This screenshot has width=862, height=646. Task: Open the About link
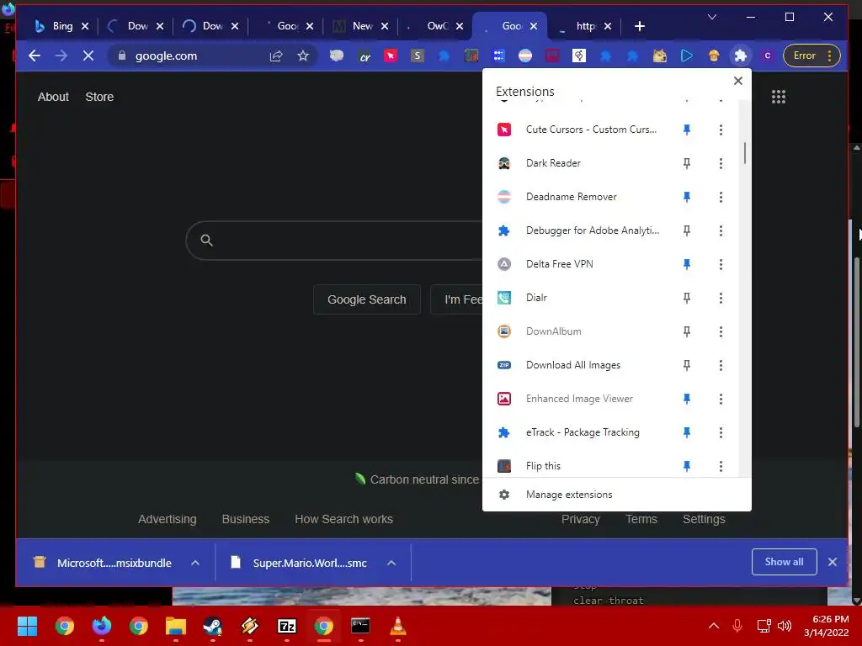tap(53, 97)
